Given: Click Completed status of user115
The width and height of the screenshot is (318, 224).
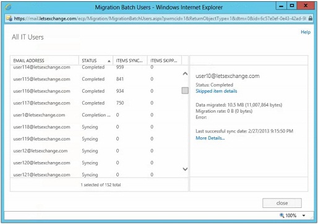Looking at the screenshot, I should coord(93,79).
